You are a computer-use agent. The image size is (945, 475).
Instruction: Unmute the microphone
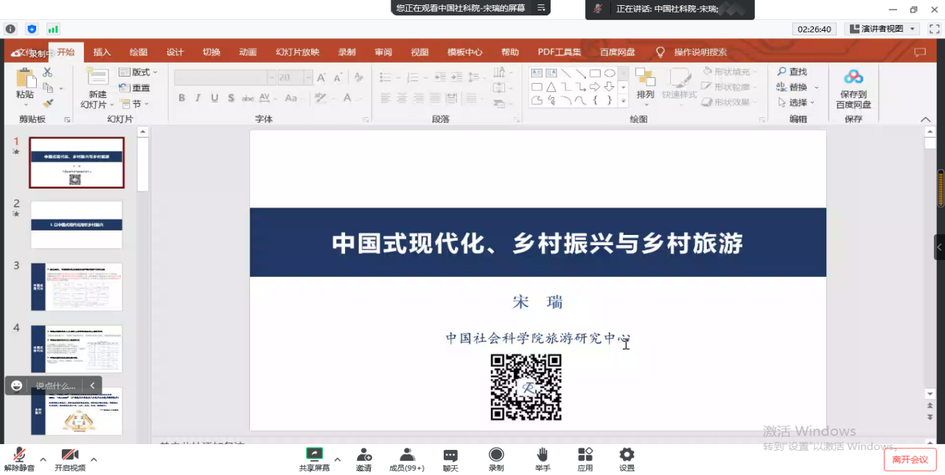19,455
